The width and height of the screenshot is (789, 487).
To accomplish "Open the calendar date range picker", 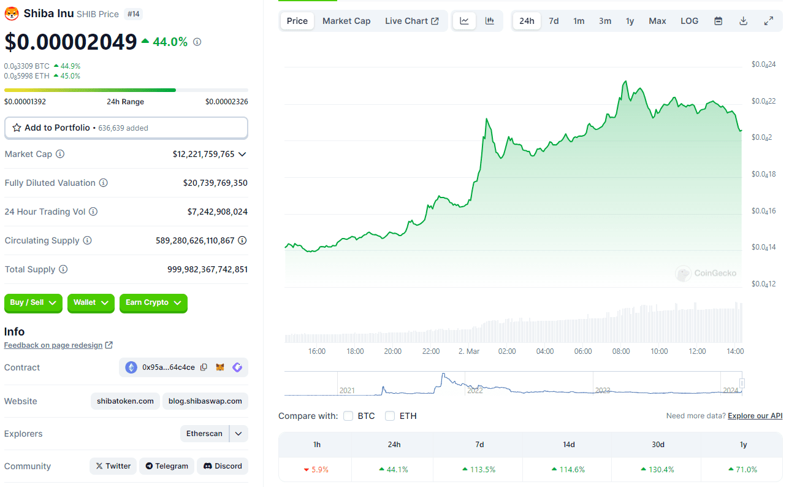I will (718, 21).
